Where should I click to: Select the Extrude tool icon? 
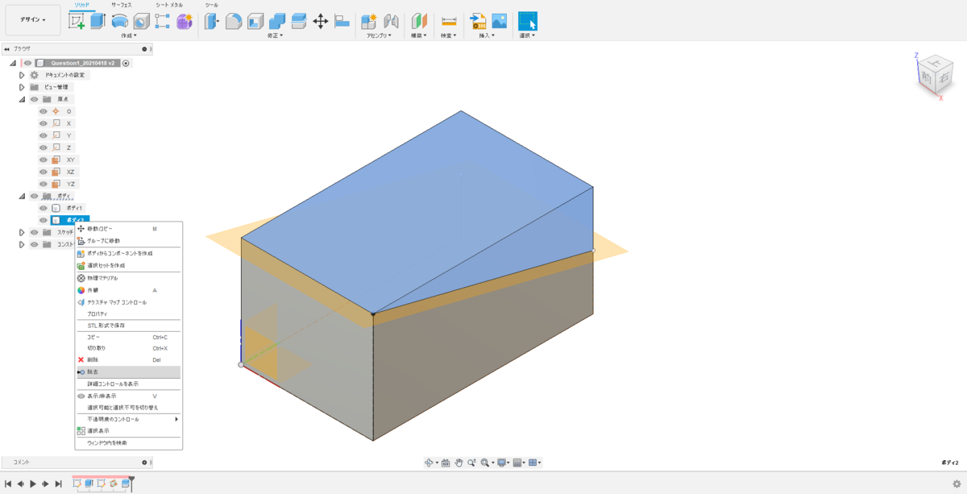click(x=98, y=22)
